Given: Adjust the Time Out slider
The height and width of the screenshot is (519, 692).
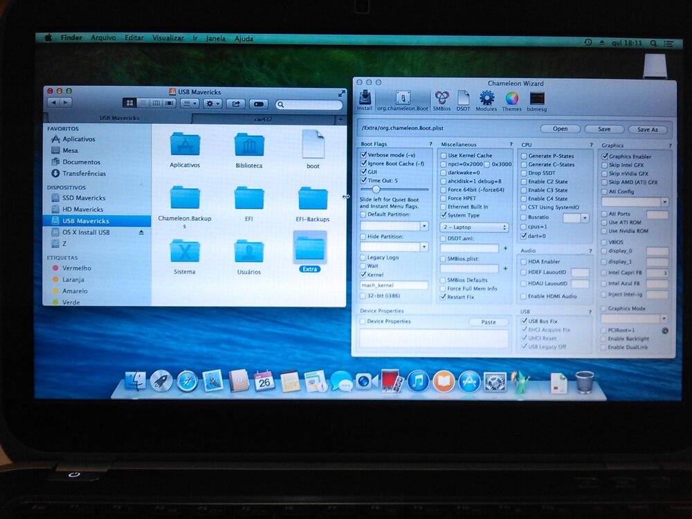Looking at the screenshot, I should (376, 189).
